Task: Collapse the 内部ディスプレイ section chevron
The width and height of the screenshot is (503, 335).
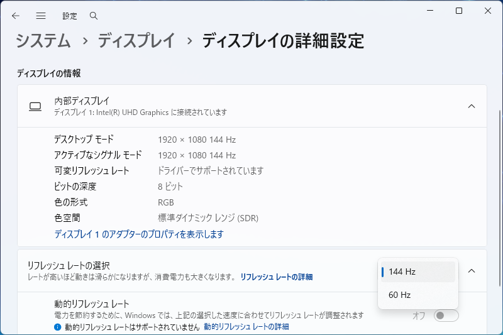Action: tap(471, 106)
